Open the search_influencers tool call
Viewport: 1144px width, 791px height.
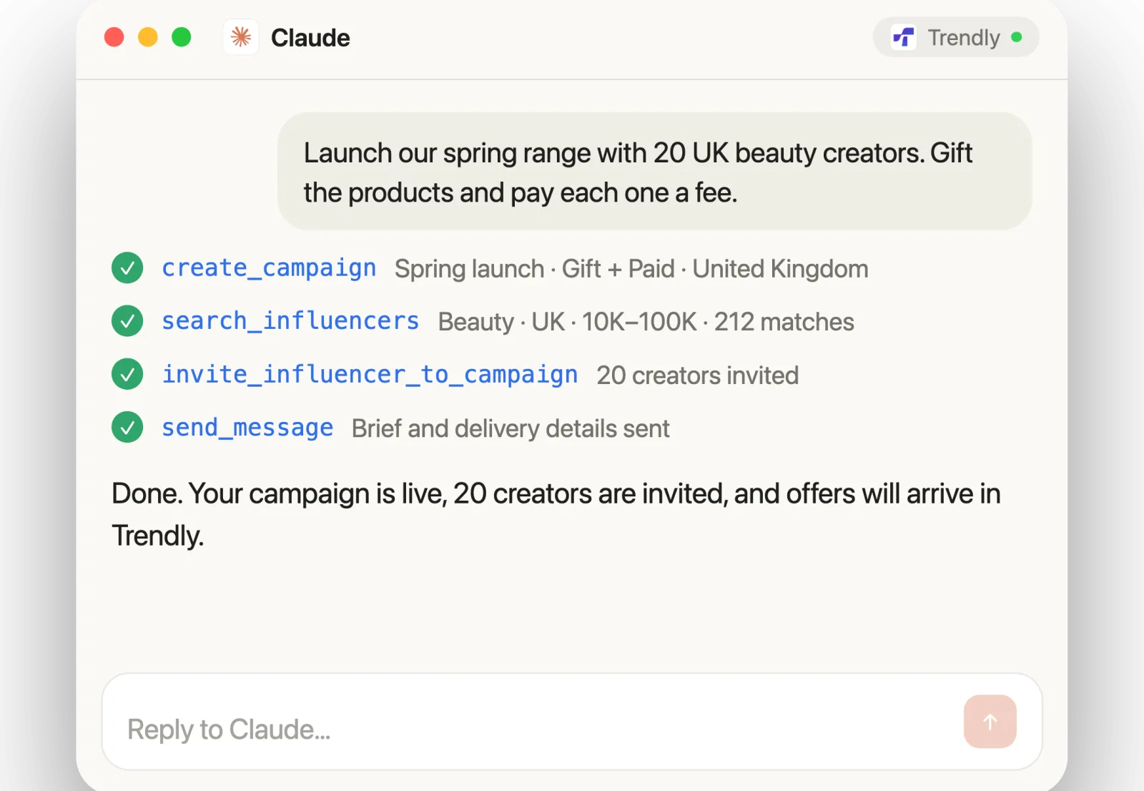click(x=290, y=321)
